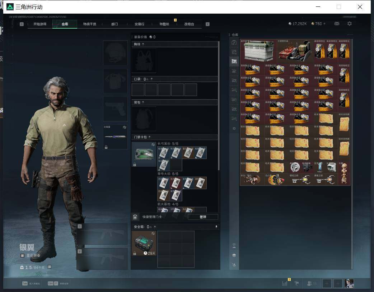This screenshot has height=292, width=374.
Task: Swap the keycard case via arrows icon
Action: click(x=153, y=145)
